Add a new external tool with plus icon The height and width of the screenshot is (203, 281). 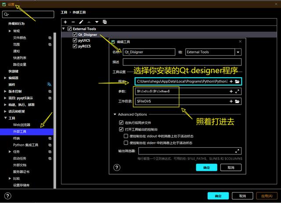pyautogui.click(x=65, y=22)
